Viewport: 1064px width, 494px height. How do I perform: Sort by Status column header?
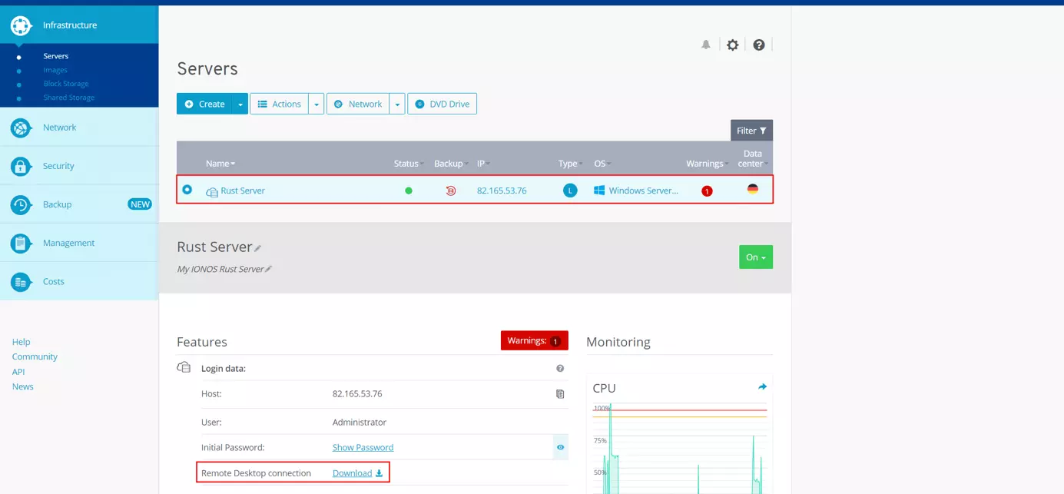coord(409,164)
